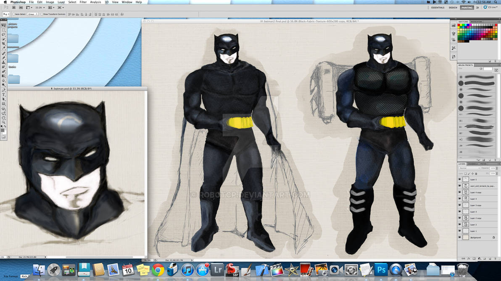Open the zoom level 33.3% dropdown
This screenshot has width=501, height=281.
40,8
